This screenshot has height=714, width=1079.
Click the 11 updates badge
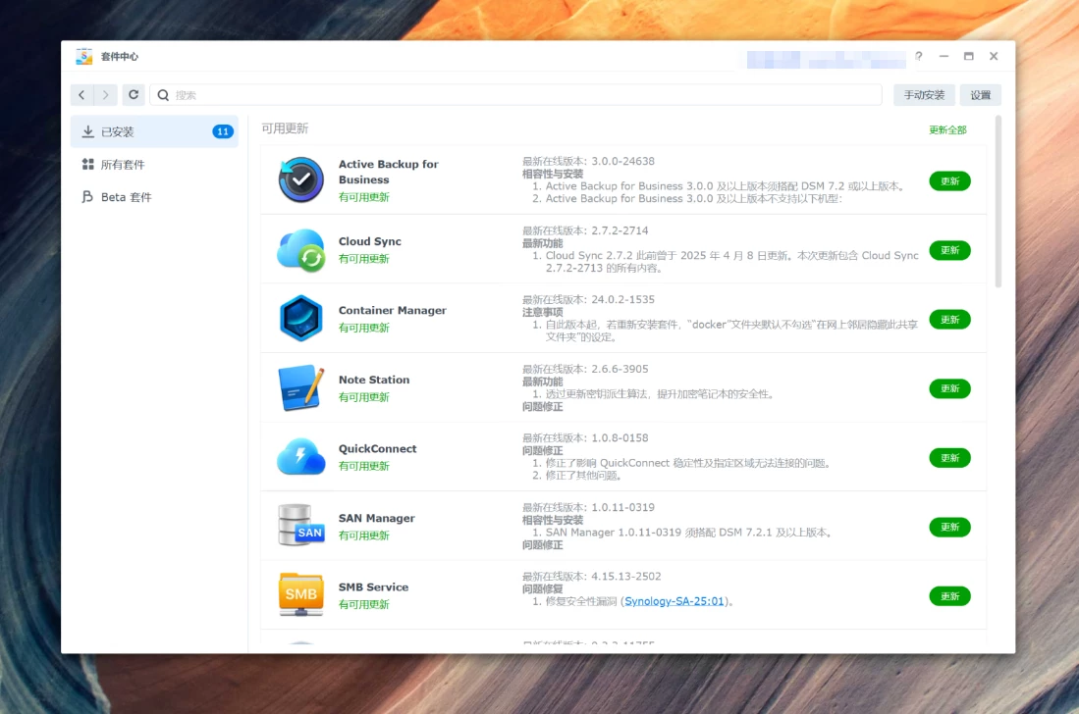[x=222, y=131]
